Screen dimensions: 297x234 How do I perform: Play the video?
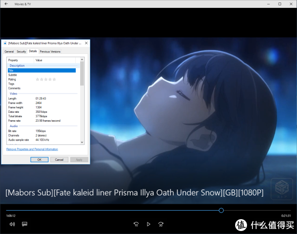click(148, 224)
